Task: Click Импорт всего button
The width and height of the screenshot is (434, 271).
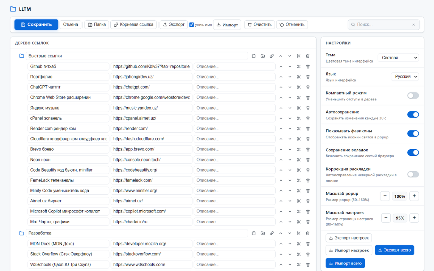Action: click(345, 263)
